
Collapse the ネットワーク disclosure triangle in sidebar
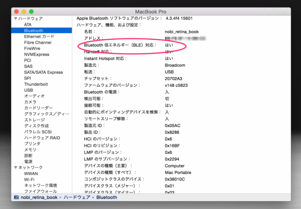15,167
